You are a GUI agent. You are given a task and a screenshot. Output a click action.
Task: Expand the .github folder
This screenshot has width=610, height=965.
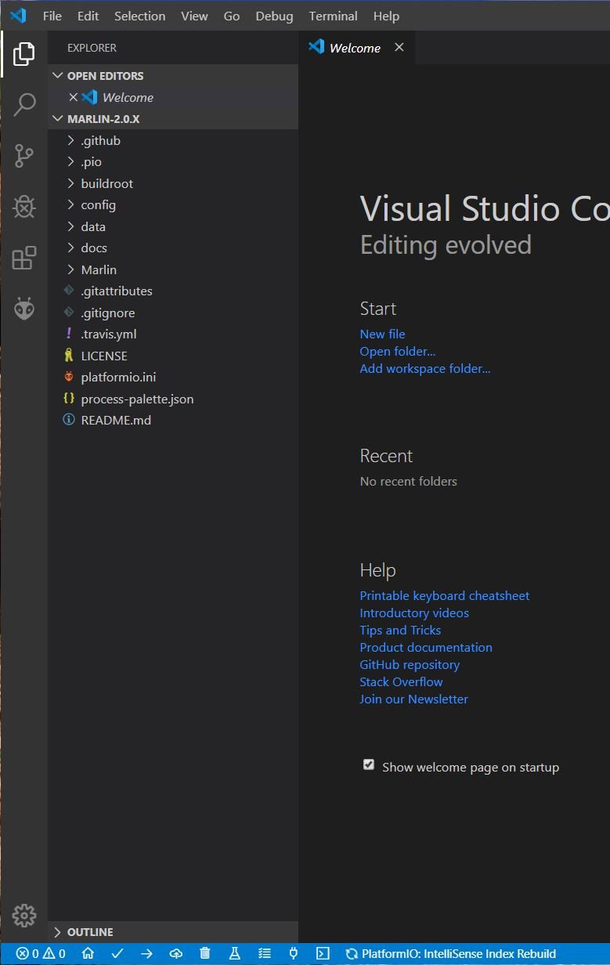pyautogui.click(x=173, y=141)
